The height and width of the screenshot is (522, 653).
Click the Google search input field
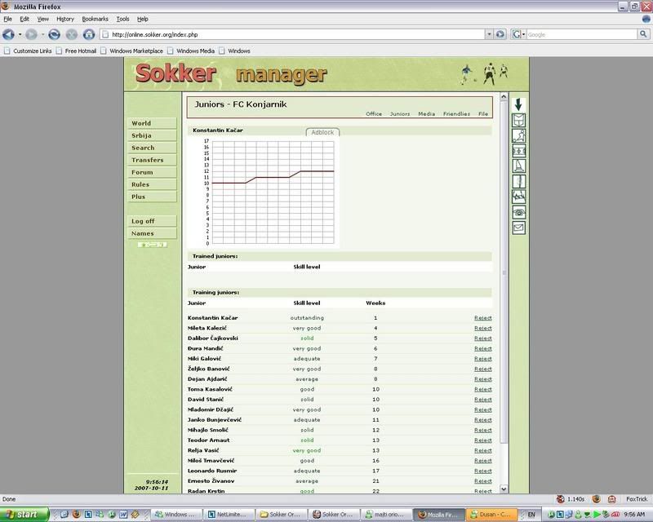click(x=582, y=34)
